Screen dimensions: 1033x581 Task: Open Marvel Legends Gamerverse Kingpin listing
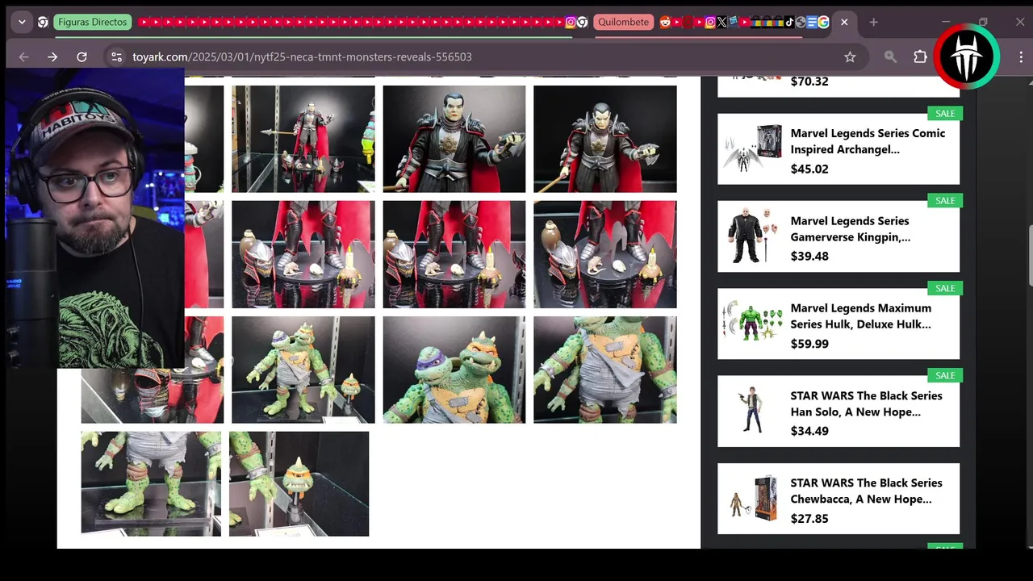point(850,228)
